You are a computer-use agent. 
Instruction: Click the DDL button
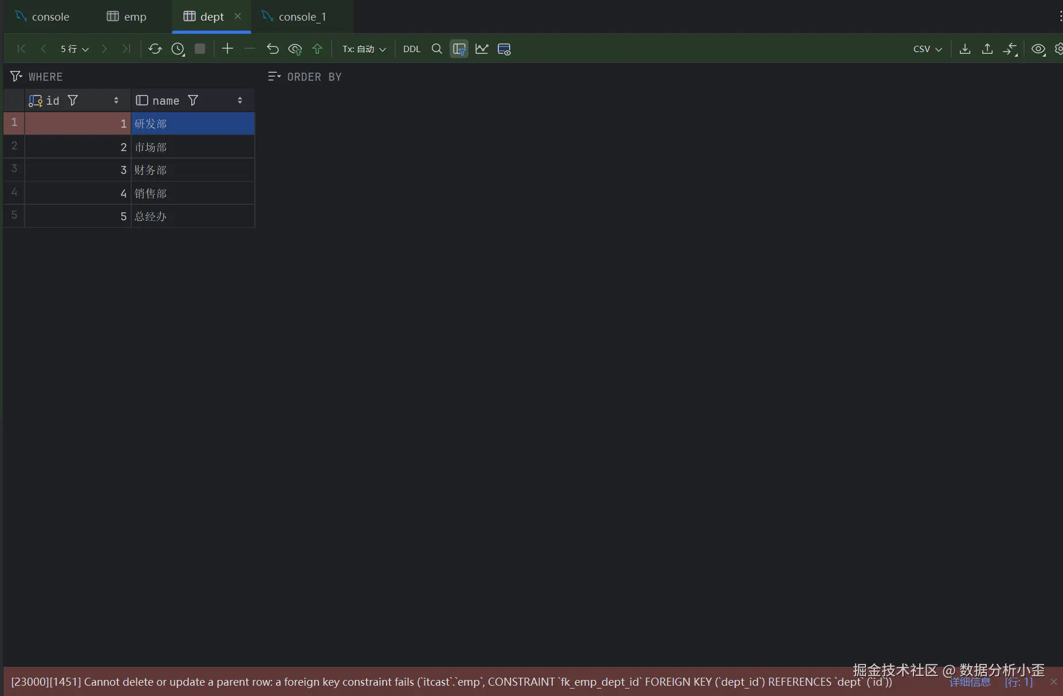(x=412, y=49)
